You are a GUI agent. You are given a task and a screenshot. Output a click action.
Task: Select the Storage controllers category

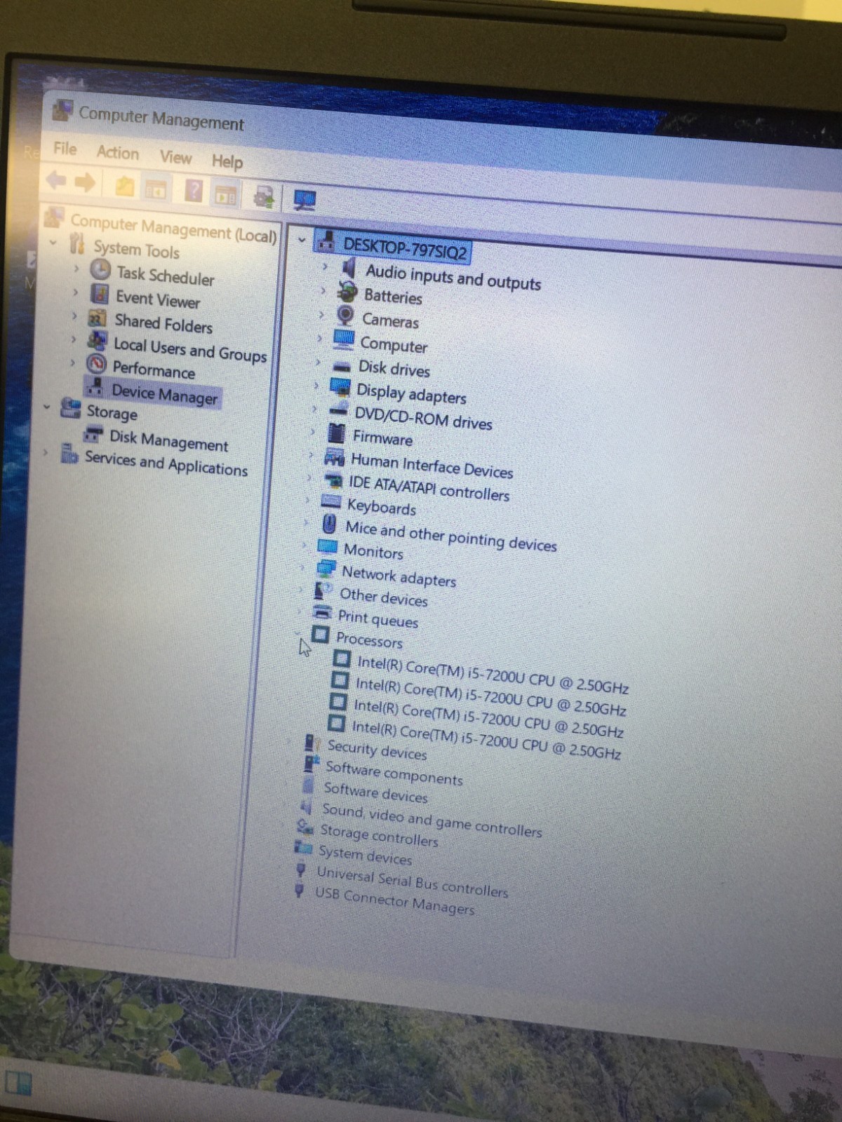[379, 834]
